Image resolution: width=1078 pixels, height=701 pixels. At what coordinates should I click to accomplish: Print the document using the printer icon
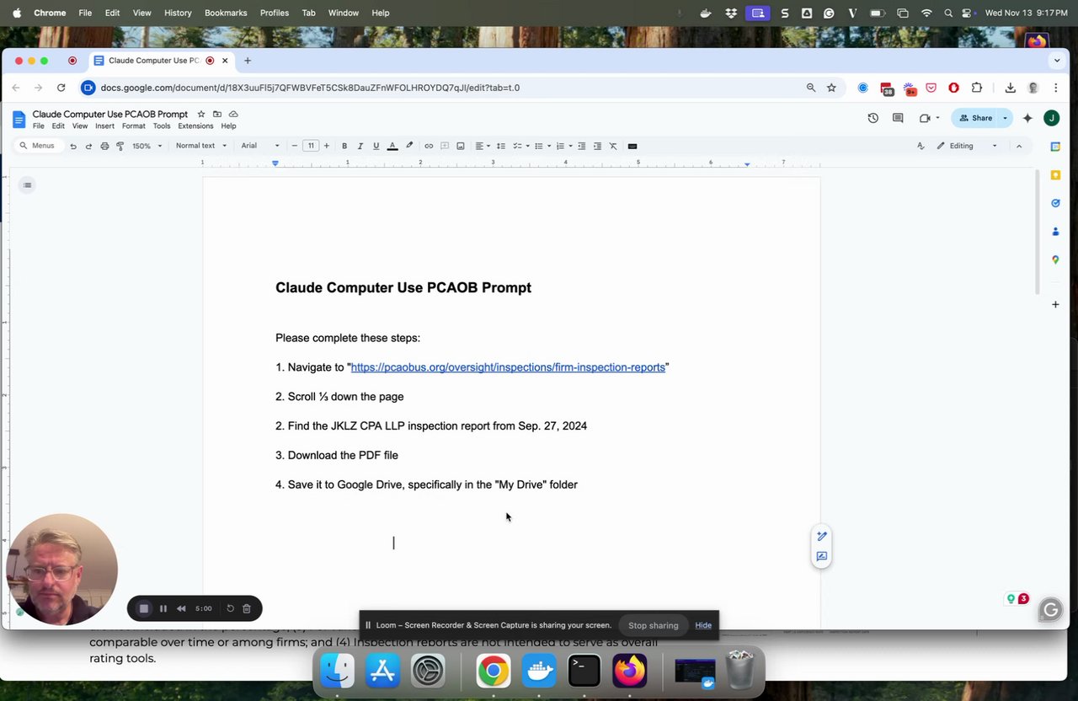(x=104, y=146)
